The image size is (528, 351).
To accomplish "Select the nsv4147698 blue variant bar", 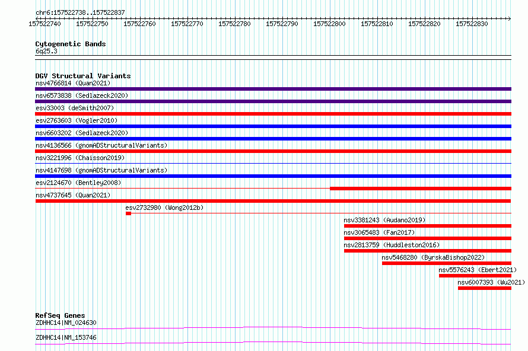I will pyautogui.click(x=273, y=176).
